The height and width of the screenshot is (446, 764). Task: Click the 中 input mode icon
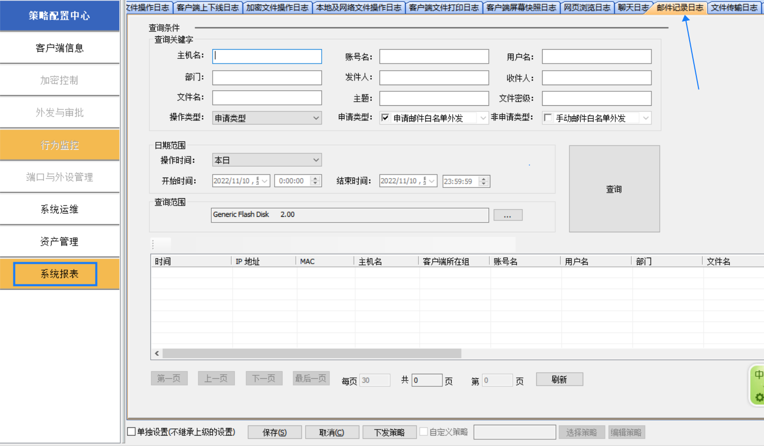pyautogui.click(x=758, y=375)
